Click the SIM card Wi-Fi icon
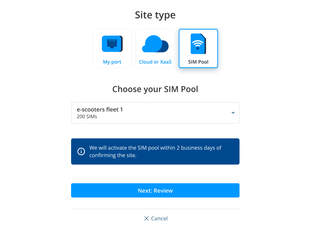311x239 pixels. pos(198,44)
